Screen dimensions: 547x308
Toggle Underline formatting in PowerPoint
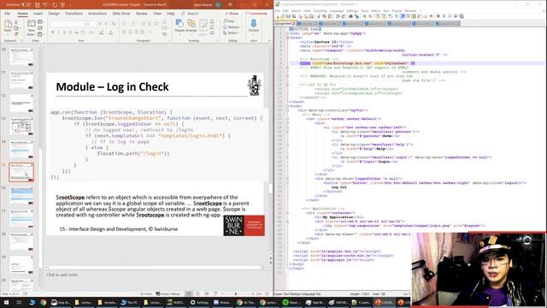(65, 33)
